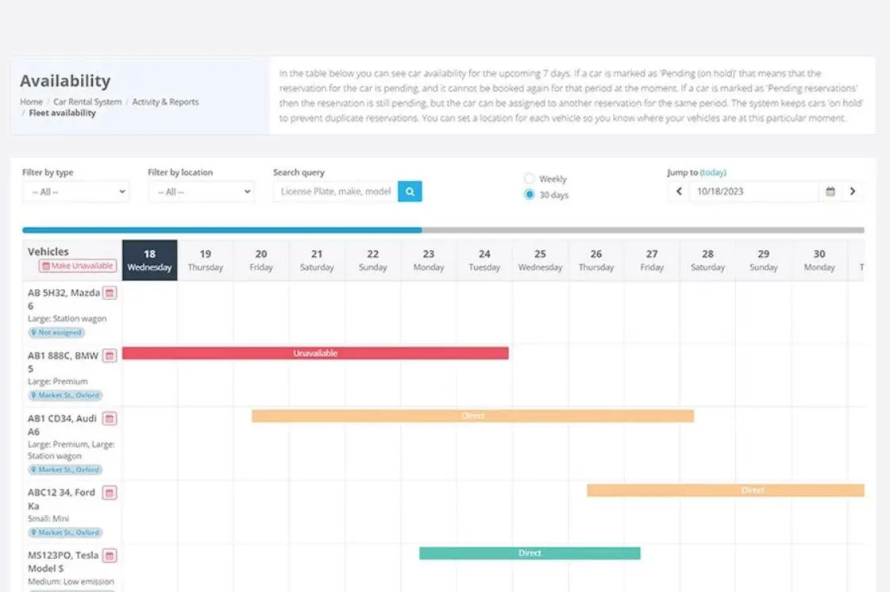890x592 pixels.
Task: Select the 21 Saturday column header
Action: pos(318,260)
